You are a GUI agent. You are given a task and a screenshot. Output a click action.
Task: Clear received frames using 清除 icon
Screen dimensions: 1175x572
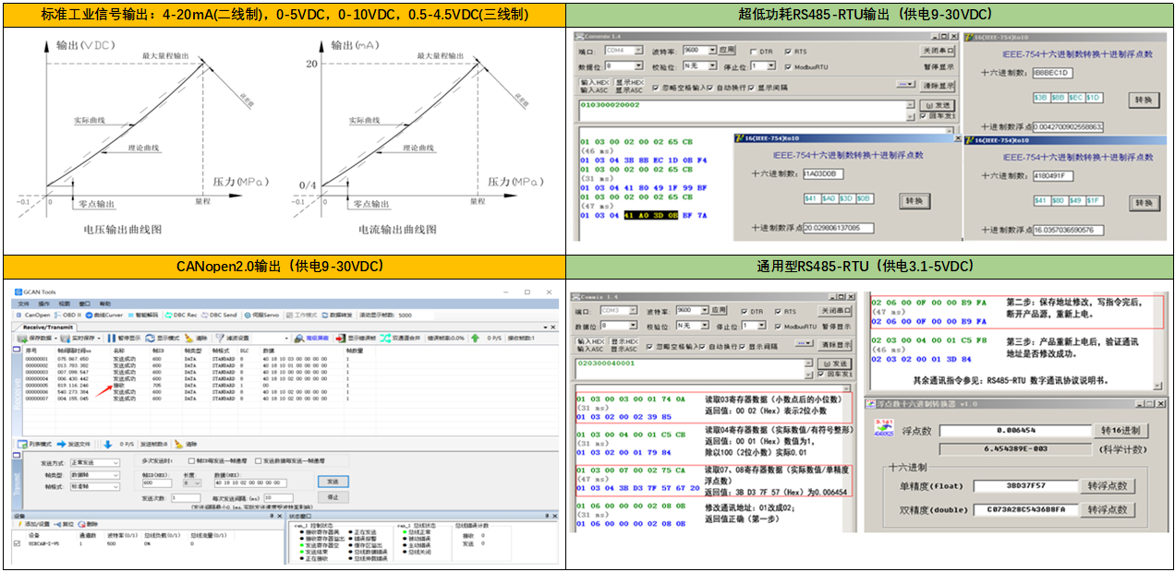point(196,338)
